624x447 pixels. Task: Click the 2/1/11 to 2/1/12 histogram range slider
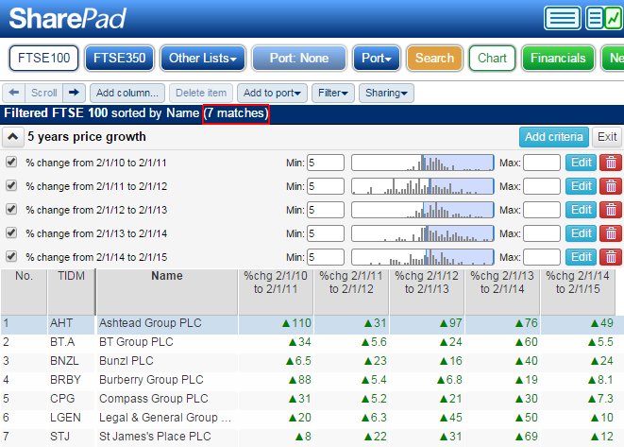click(423, 186)
